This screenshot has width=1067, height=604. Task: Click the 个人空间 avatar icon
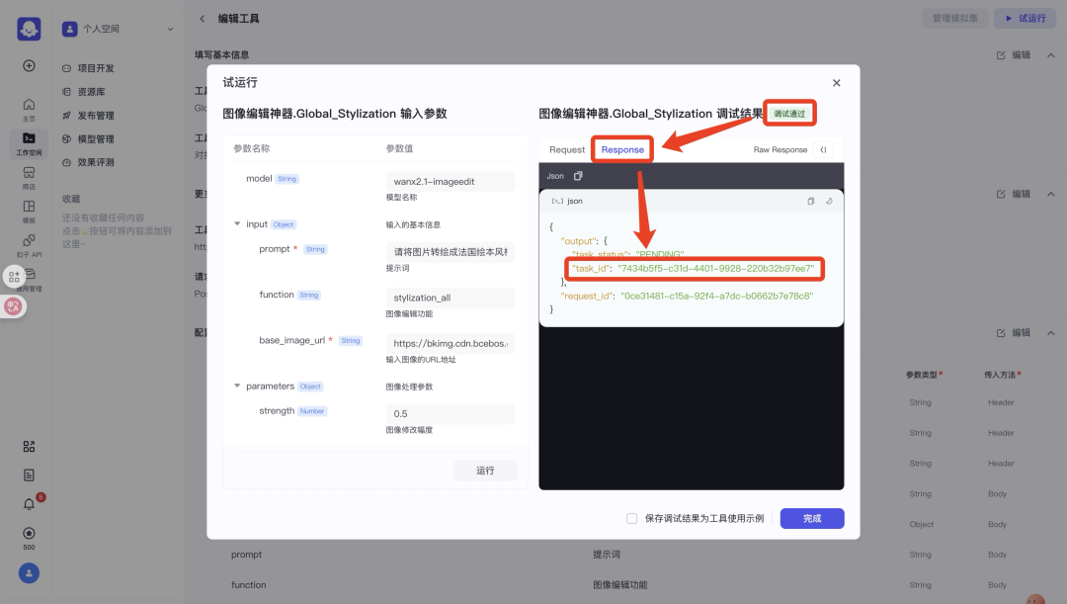pyautogui.click(x=69, y=29)
